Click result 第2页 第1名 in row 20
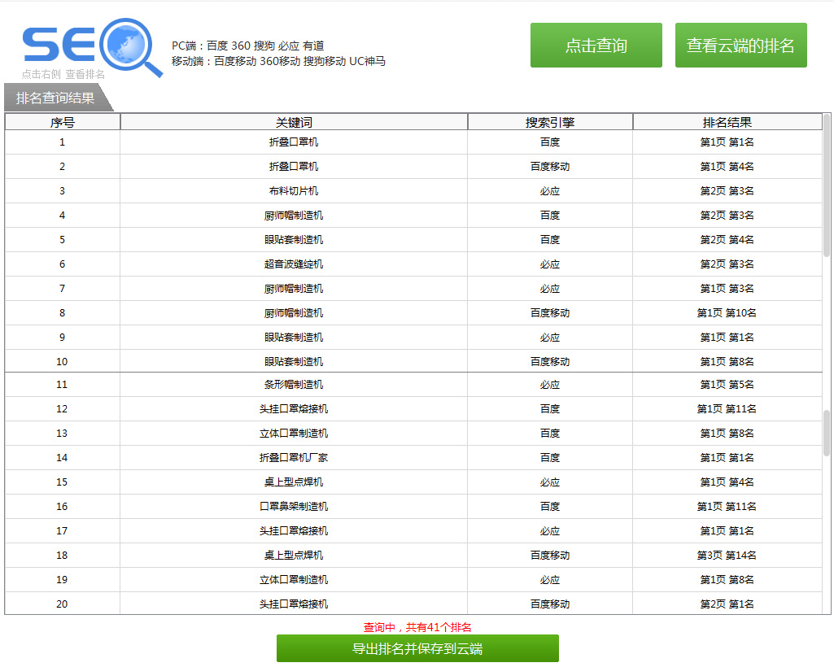The height and width of the screenshot is (667, 834). coord(727,604)
